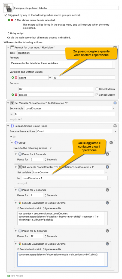Open gear menu of the first Pause for 2 Seconds
The image size is (122, 279).
point(107,154)
